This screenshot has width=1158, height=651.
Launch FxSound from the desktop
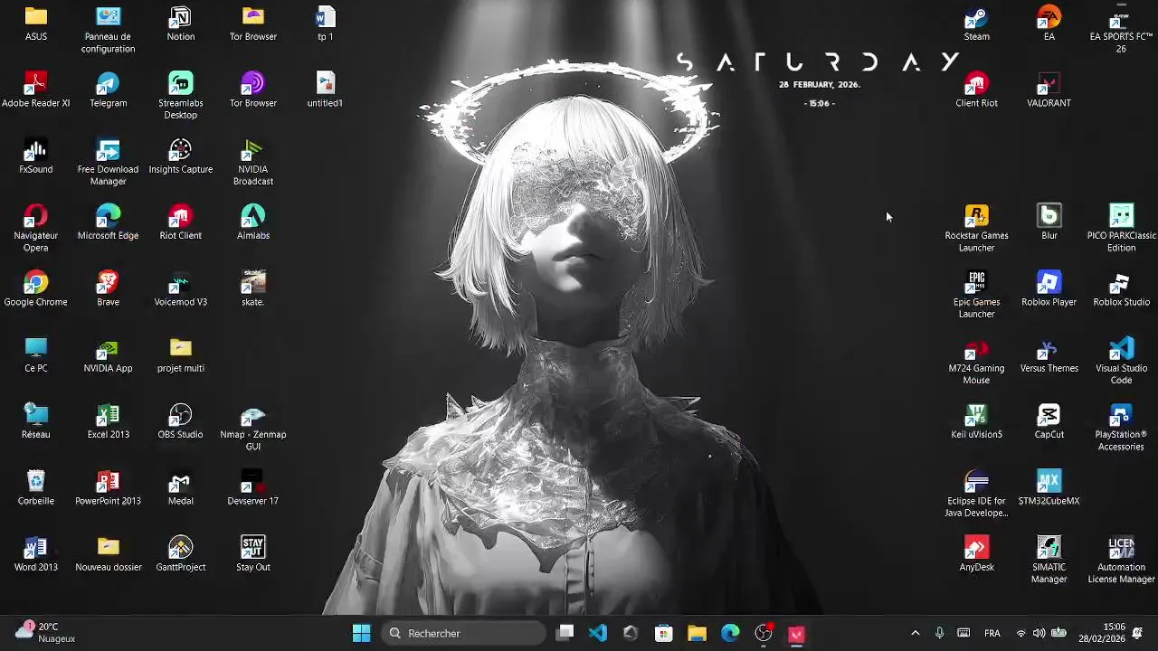[36, 156]
